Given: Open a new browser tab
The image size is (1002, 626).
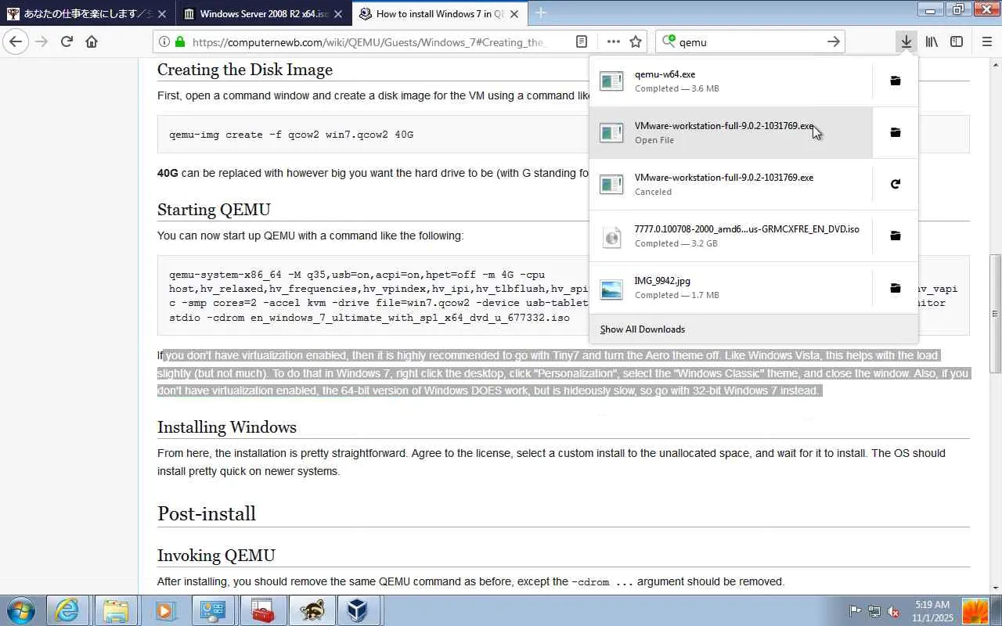Looking at the screenshot, I should point(541,13).
